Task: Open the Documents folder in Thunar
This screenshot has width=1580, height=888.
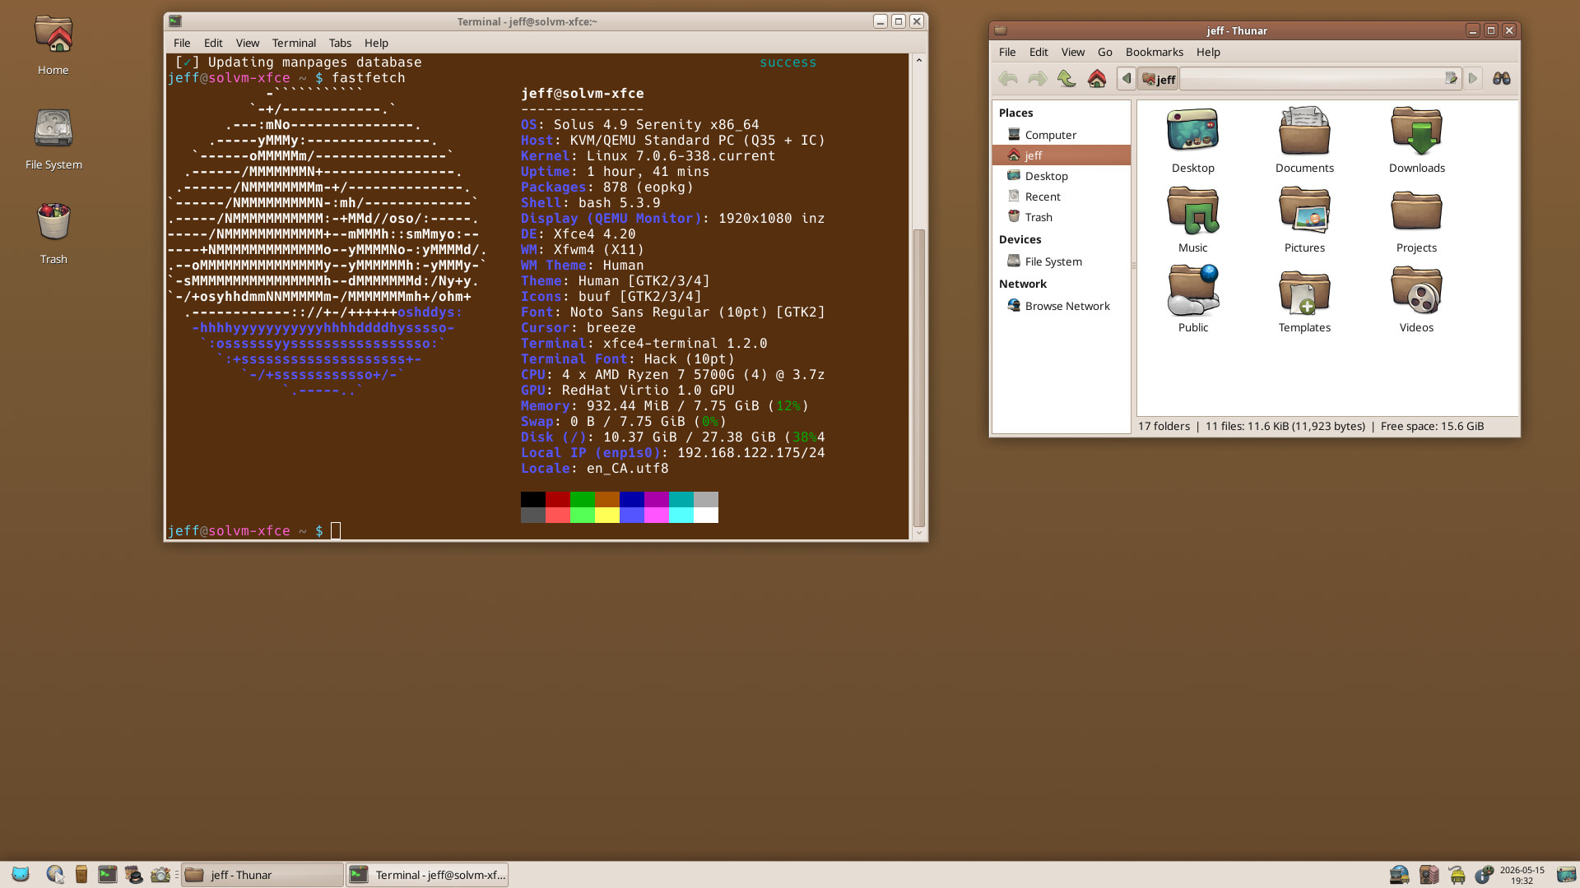Action: 1304,140
